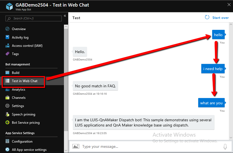Click the 'what are you' message bubble

211,103
